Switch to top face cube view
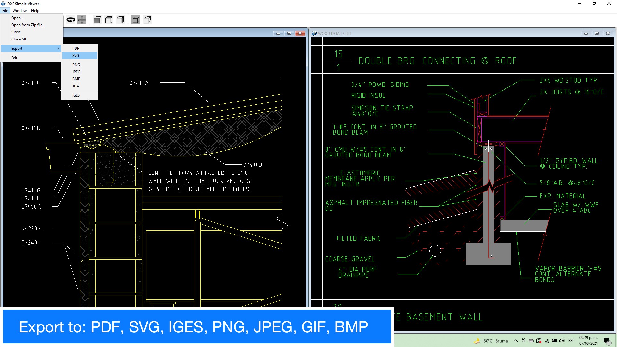 tap(109, 20)
